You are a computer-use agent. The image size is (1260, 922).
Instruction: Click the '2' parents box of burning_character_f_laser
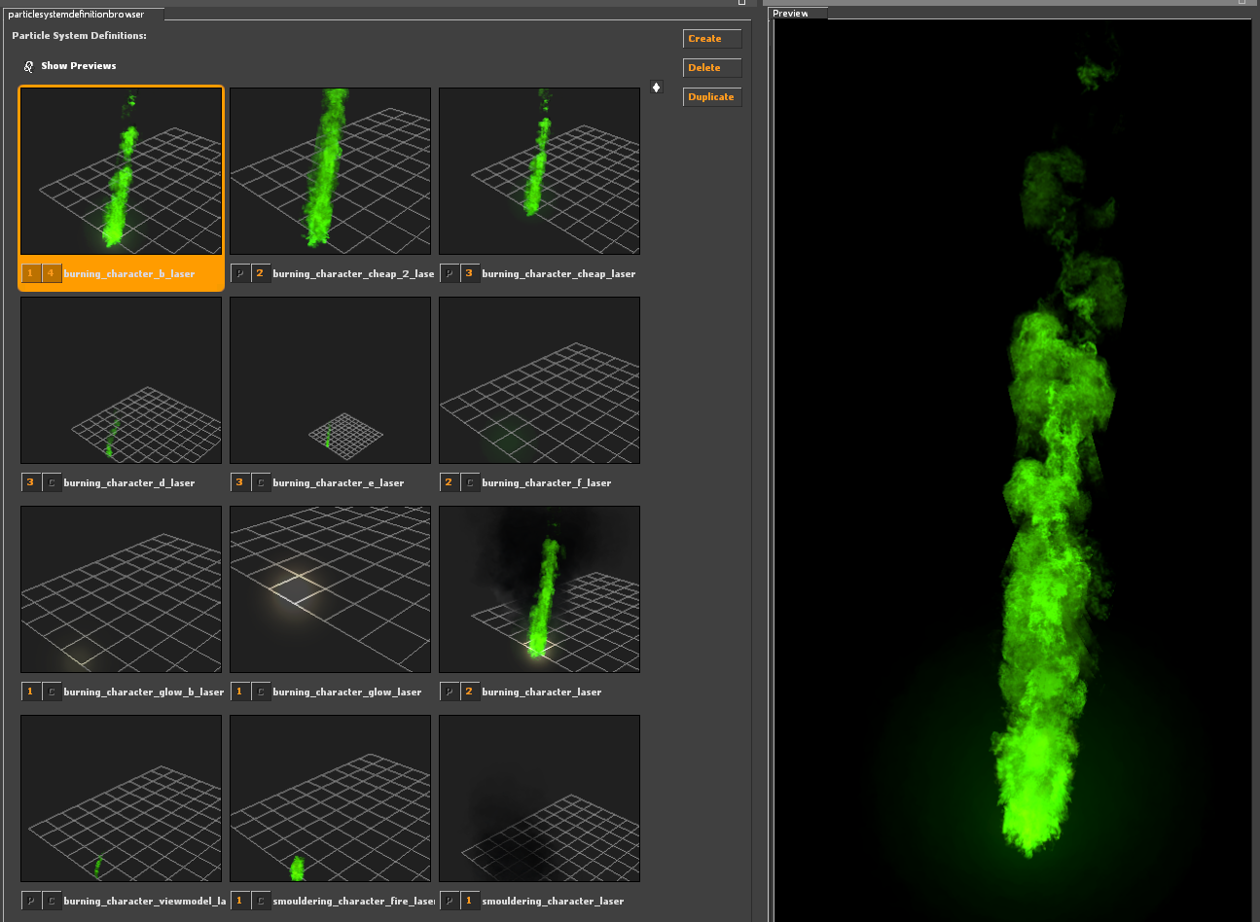[450, 482]
